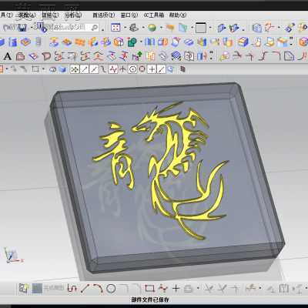Toggle Enable Snap Point dotted square

[75, 69]
